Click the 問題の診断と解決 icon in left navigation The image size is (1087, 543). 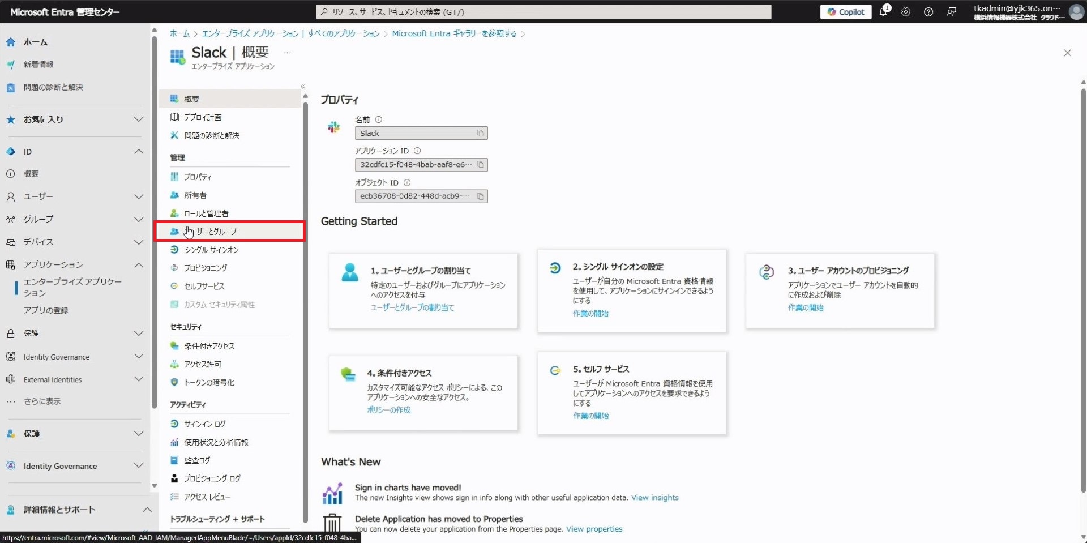11,87
